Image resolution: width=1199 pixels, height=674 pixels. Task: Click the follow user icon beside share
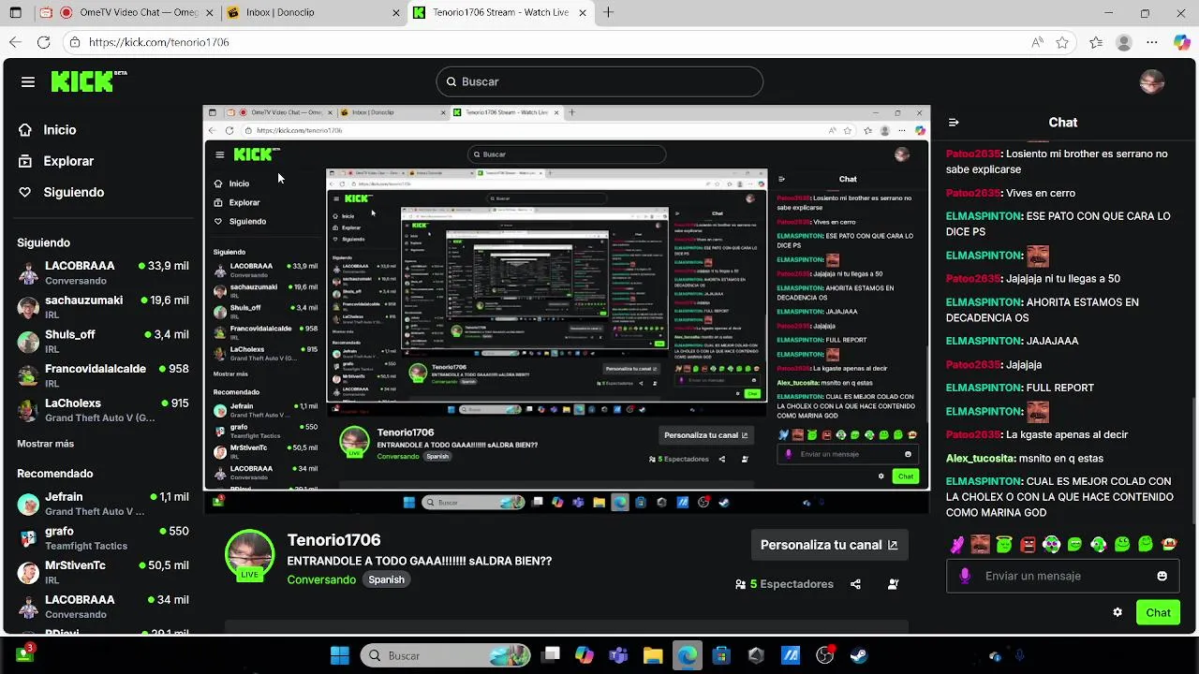click(893, 584)
